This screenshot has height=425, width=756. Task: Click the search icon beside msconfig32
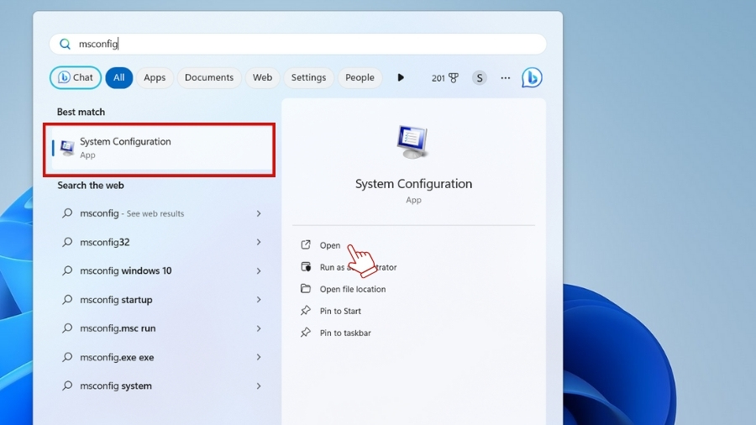pyautogui.click(x=67, y=242)
